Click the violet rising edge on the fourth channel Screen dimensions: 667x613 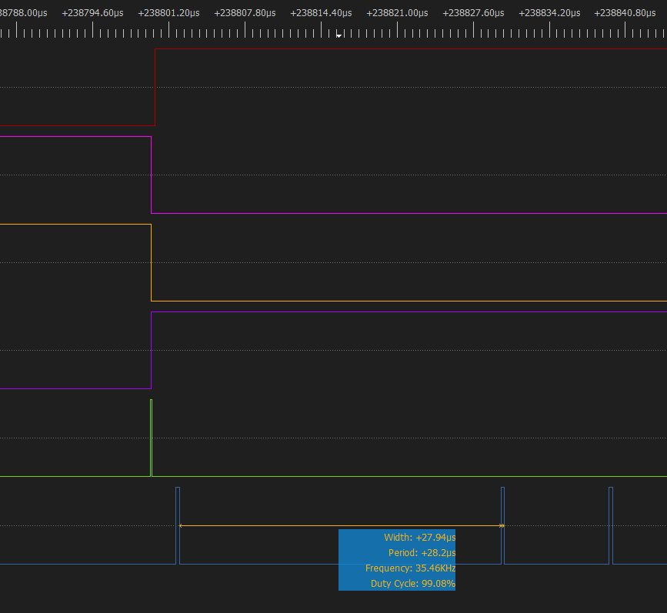(151, 350)
